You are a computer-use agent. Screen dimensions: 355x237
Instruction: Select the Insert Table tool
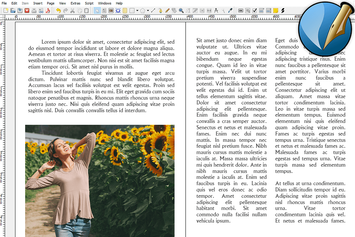(125, 11)
